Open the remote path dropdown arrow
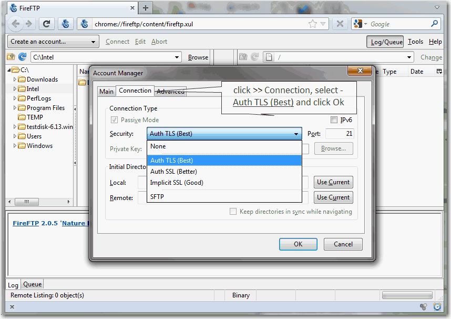This screenshot has width=451, height=319. click(409, 57)
